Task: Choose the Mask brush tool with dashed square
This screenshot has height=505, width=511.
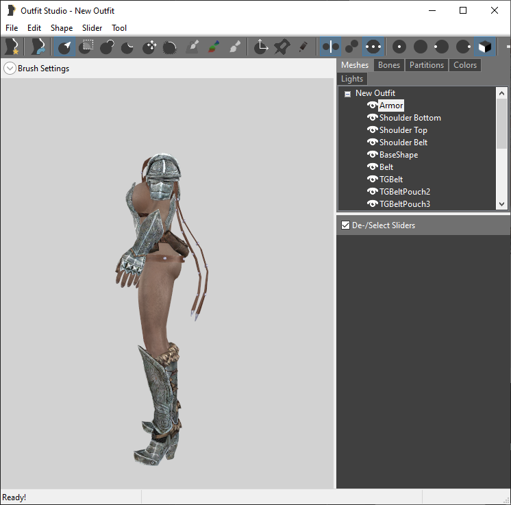Action: tap(86, 47)
